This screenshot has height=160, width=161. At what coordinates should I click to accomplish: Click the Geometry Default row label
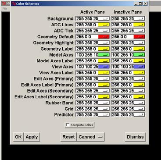pyautogui.click(x=55, y=37)
